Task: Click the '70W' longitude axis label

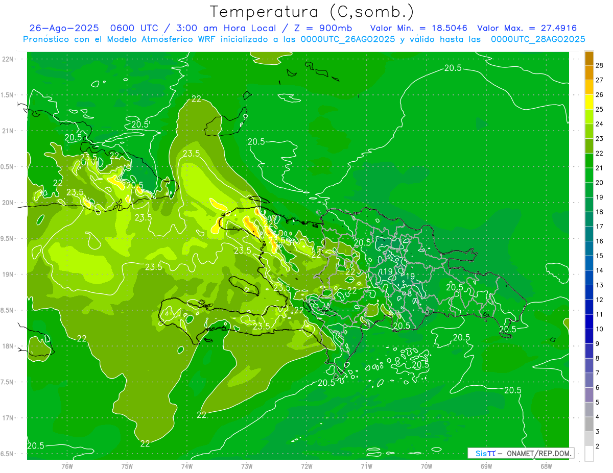Action: coord(427,466)
